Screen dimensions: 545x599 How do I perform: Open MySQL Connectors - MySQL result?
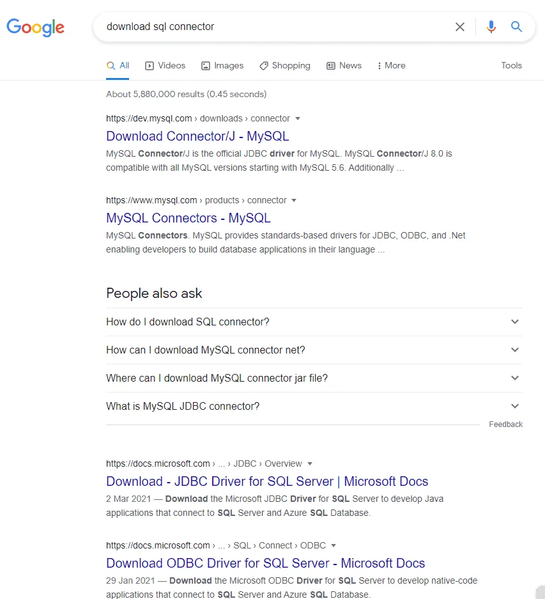pyautogui.click(x=188, y=218)
